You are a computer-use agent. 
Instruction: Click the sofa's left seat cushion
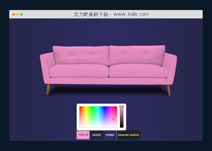[x=79, y=71]
